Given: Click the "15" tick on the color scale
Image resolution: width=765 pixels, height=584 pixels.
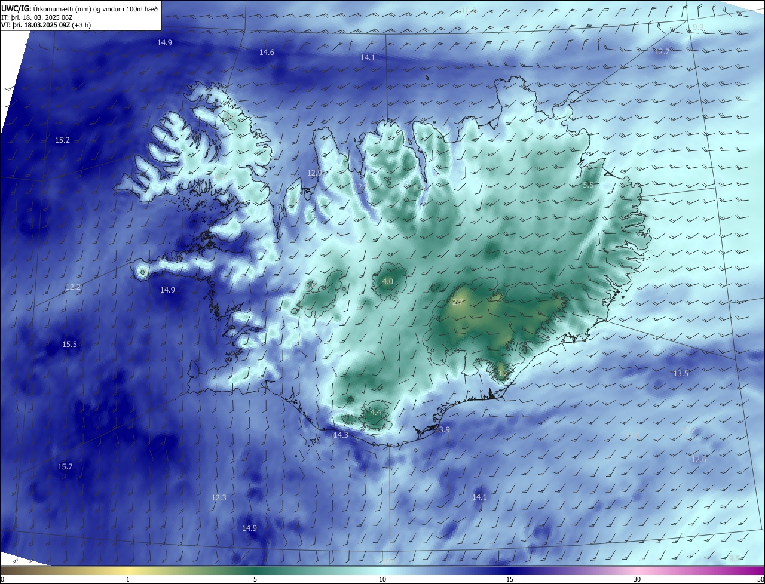Looking at the screenshot, I should pos(510,579).
